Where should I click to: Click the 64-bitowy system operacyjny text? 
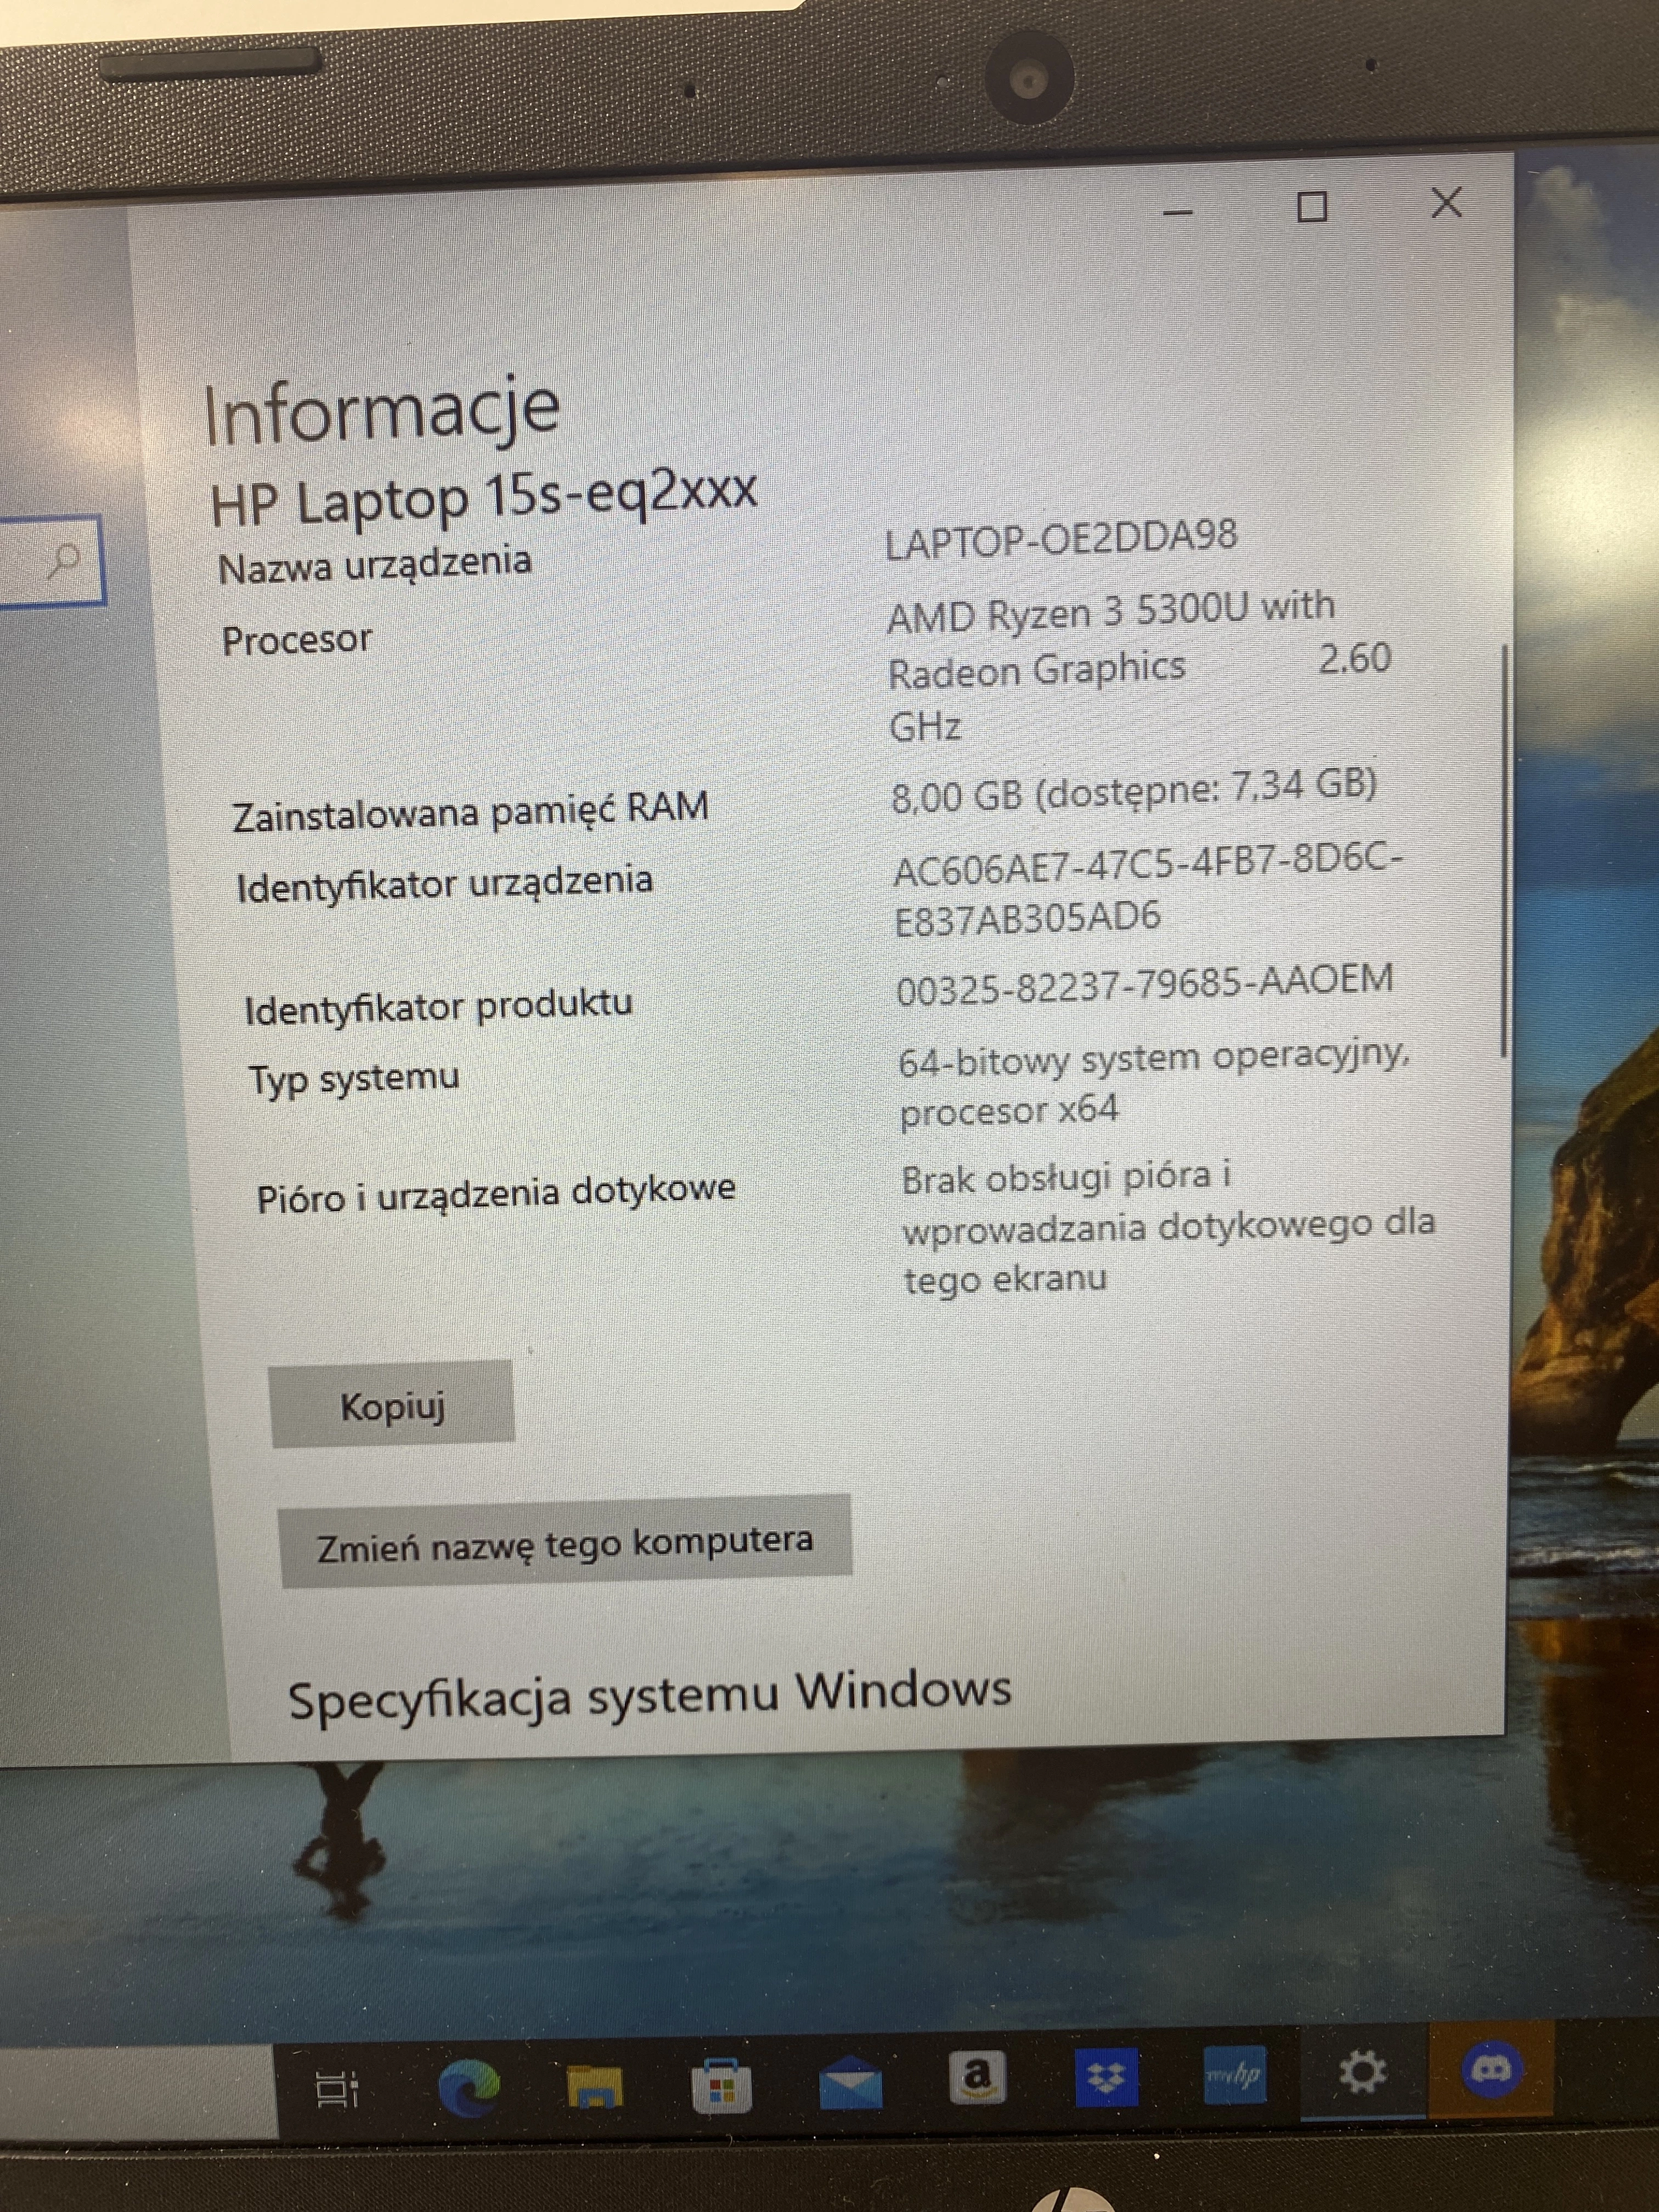point(1154,1084)
